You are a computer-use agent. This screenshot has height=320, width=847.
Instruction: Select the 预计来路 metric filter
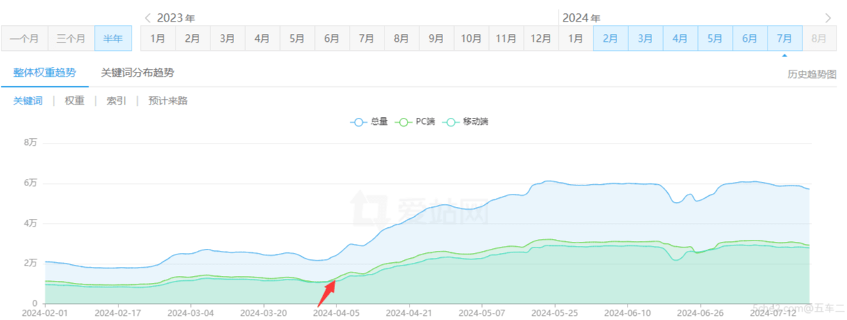coord(168,101)
